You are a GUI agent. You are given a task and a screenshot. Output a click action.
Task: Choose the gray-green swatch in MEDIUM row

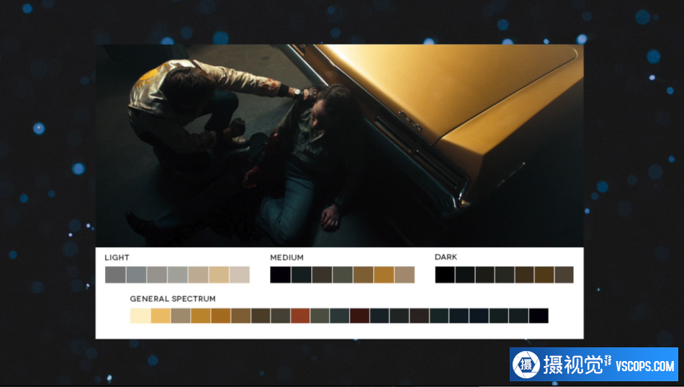pos(343,275)
